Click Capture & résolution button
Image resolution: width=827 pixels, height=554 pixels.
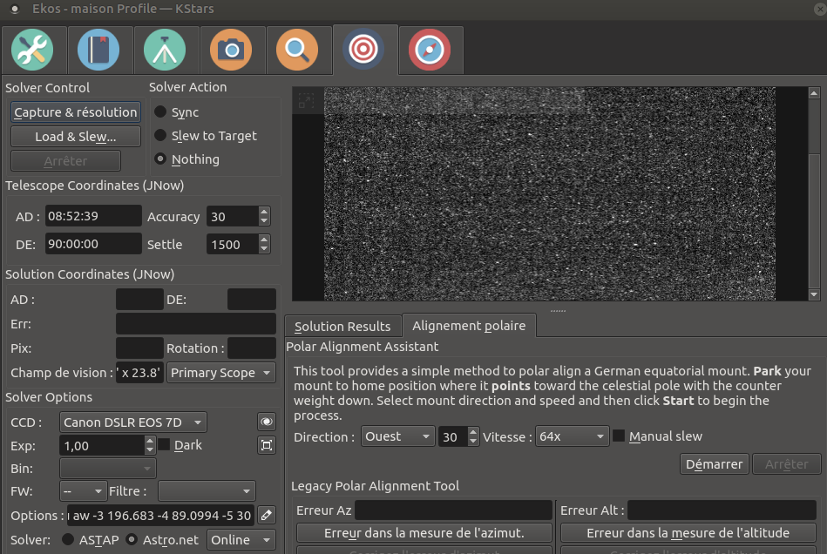tap(76, 112)
